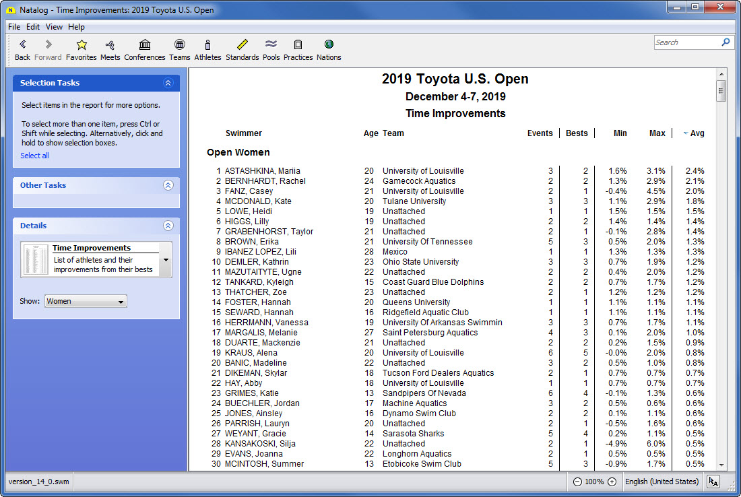Open the File menu
The height and width of the screenshot is (497, 741).
coord(14,27)
